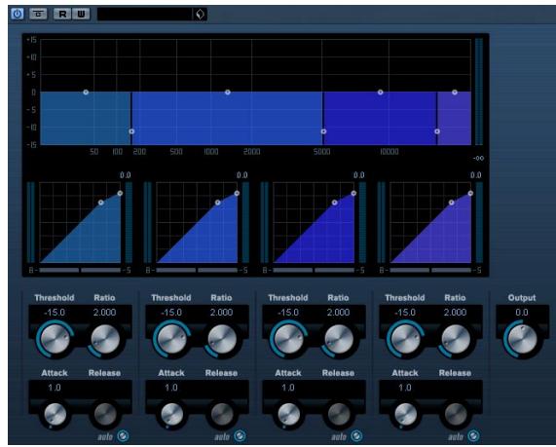Solo band 3 with its S button
The height and width of the screenshot is (447, 556).
pyautogui.click(x=362, y=271)
